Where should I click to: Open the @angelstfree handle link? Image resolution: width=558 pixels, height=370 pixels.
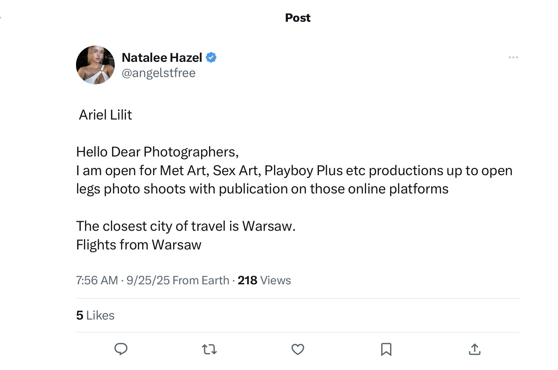(159, 73)
